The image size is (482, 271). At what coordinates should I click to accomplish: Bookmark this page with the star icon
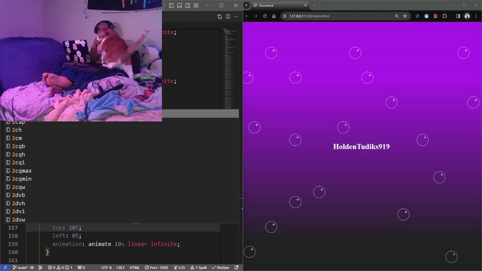[x=405, y=16]
